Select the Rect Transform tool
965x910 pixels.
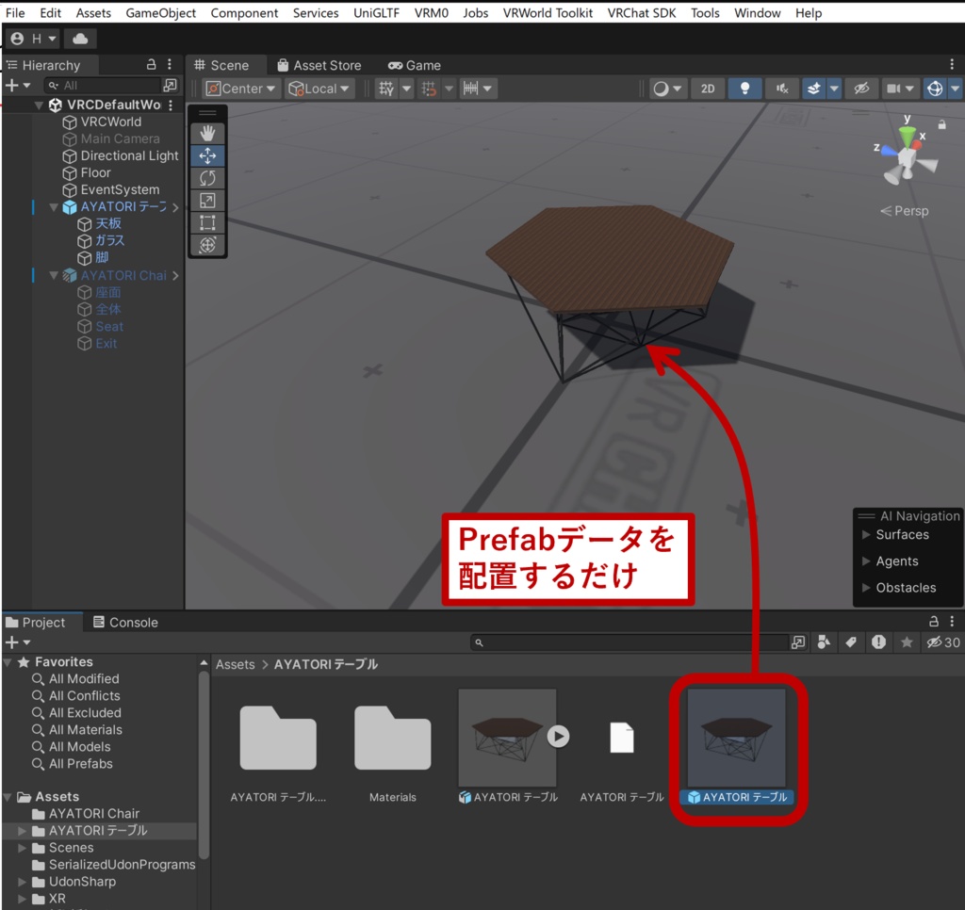[207, 222]
